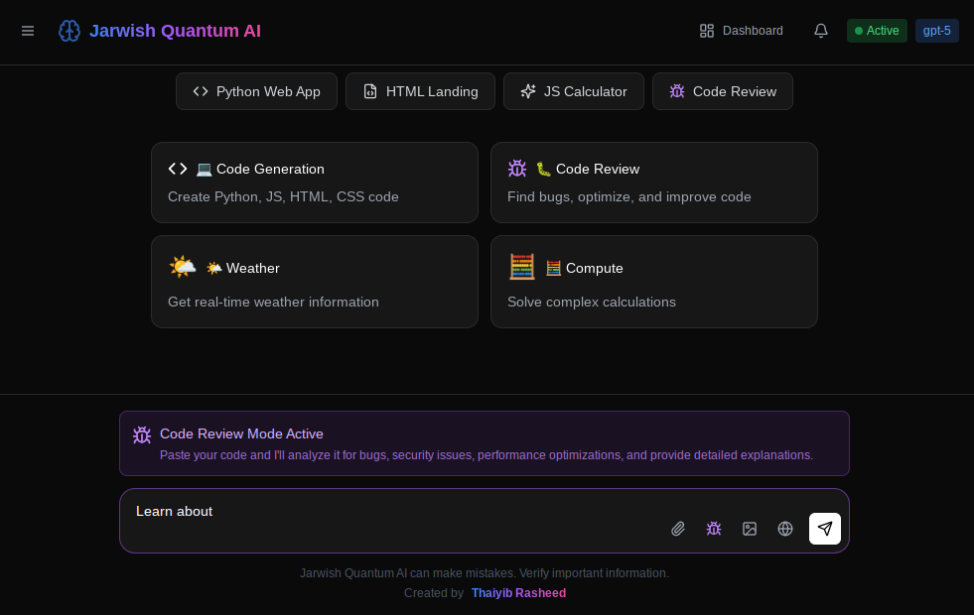
Task: Toggle the sidebar with the hamburger icon
Action: pyautogui.click(x=28, y=31)
